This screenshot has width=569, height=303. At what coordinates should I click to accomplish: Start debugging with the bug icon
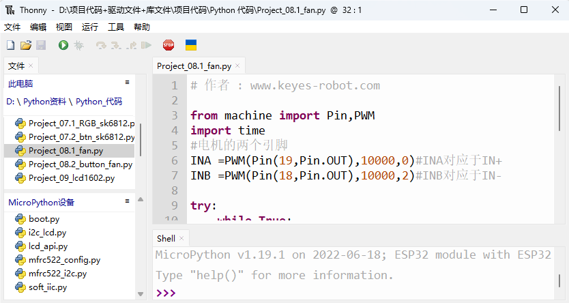point(78,45)
